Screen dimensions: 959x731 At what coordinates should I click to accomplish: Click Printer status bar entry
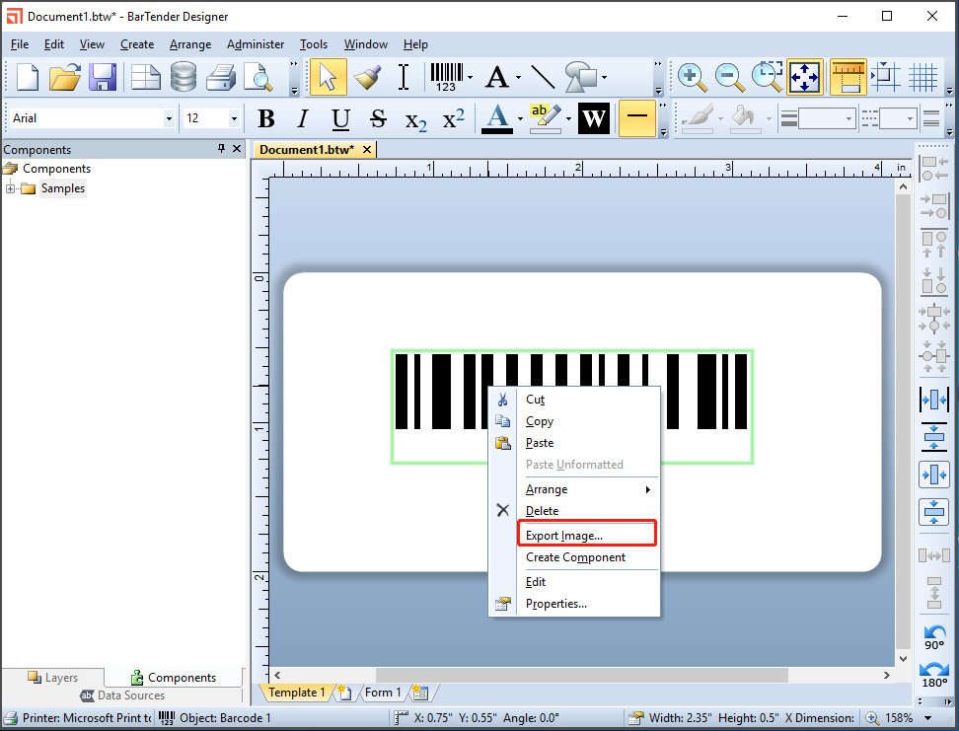click(78, 718)
